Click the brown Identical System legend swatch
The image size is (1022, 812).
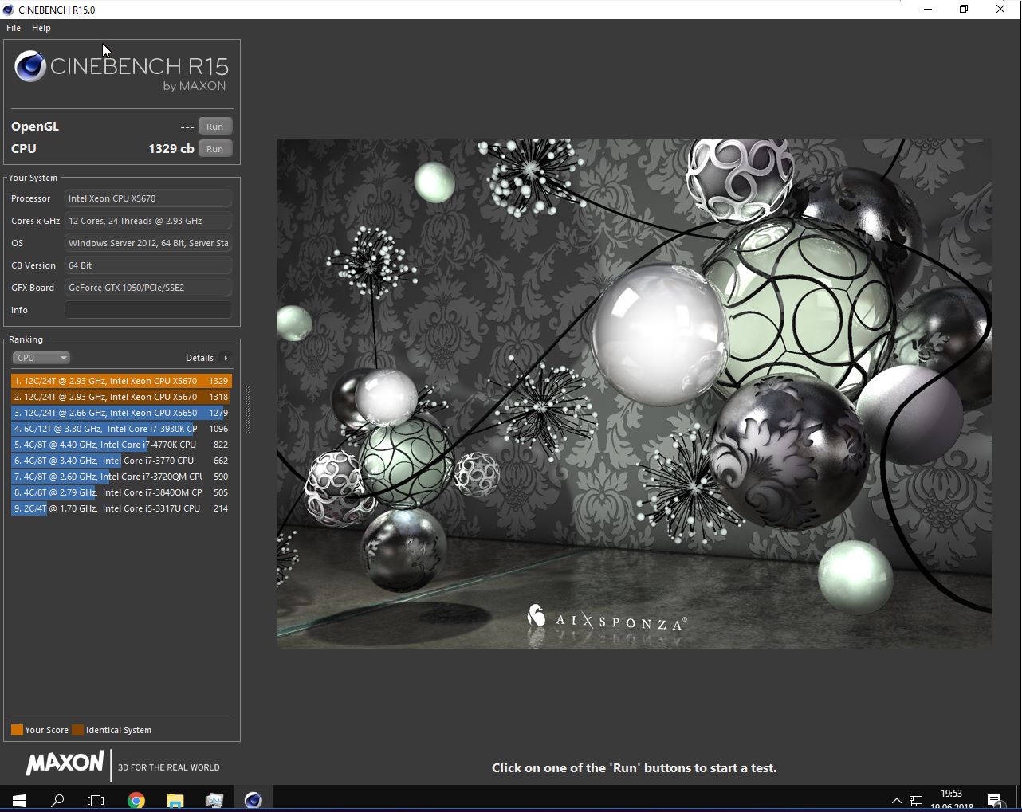click(x=77, y=730)
